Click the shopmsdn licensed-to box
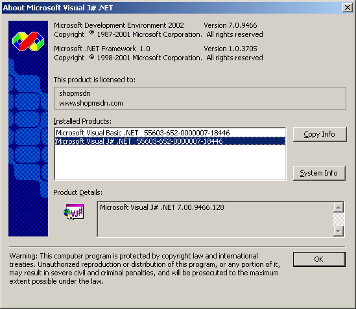 (x=200, y=98)
